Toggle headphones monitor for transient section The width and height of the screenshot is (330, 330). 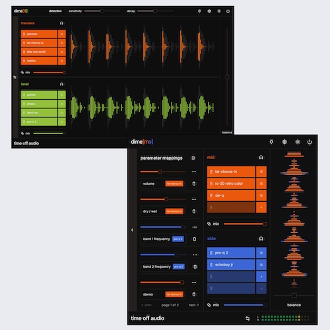pos(61,23)
